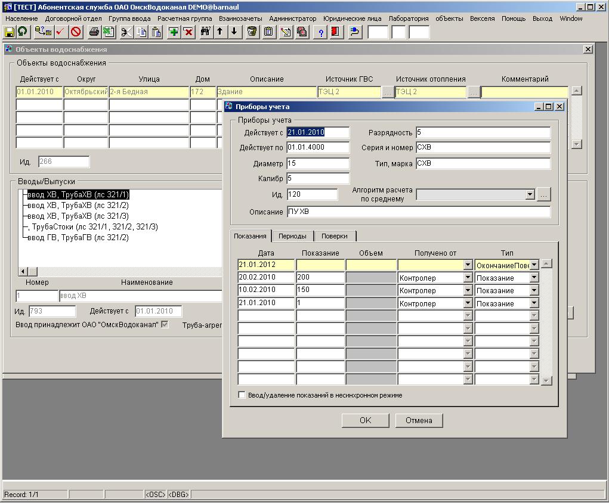609x503 pixels.
Task: Click the printer icon in the toolbar
Action: point(94,32)
